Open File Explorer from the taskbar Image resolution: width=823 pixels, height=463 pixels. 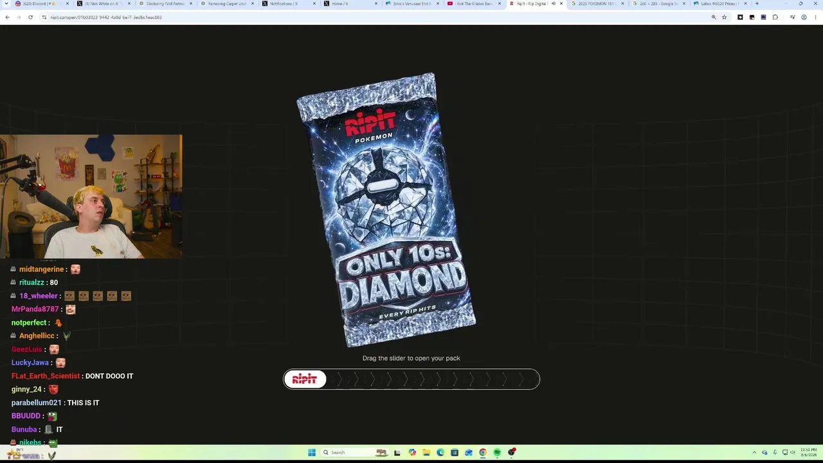(426, 453)
